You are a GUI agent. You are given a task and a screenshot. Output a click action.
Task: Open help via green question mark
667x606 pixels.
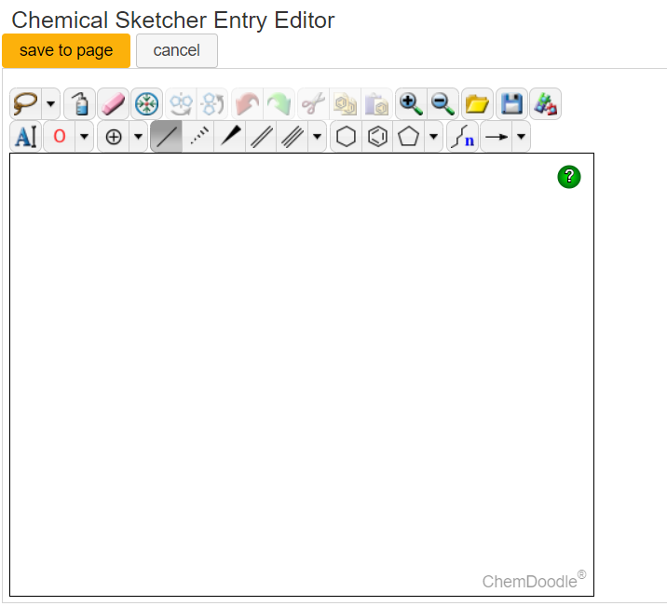(569, 177)
